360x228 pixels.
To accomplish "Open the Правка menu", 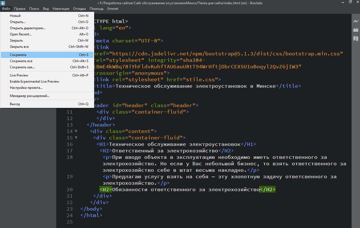I will point(20,9).
